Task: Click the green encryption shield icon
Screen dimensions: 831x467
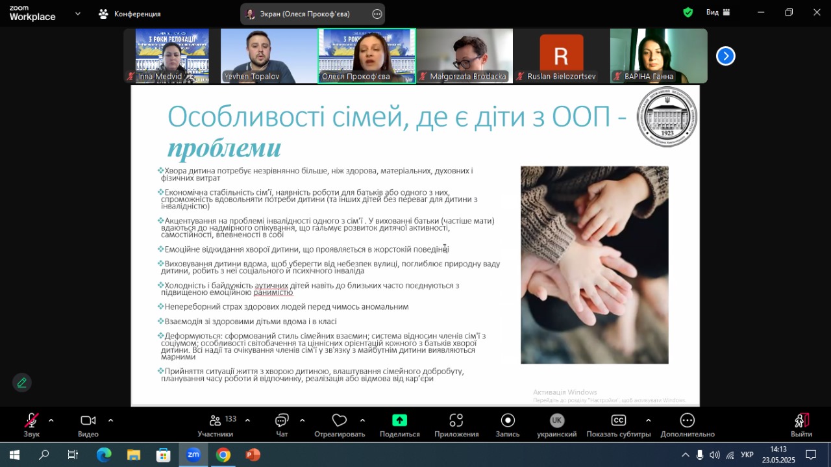Action: (x=688, y=12)
